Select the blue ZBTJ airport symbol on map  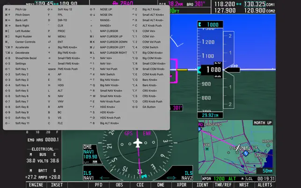tap(246, 153)
